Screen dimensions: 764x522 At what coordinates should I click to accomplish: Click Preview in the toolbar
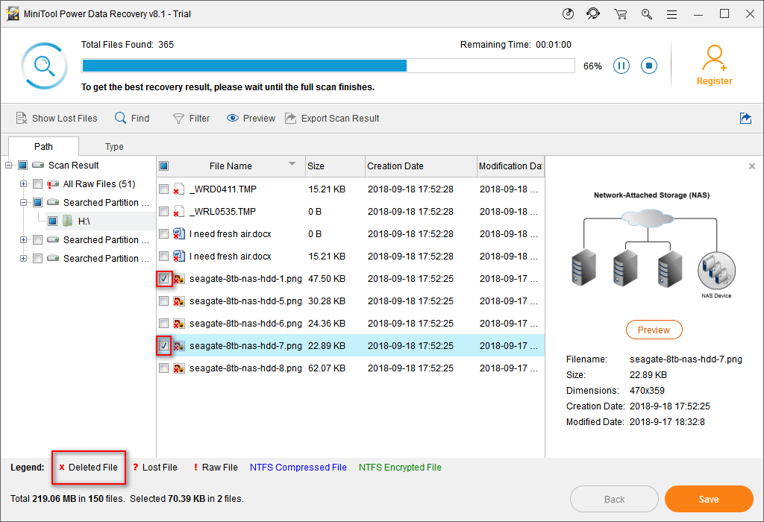tap(251, 119)
